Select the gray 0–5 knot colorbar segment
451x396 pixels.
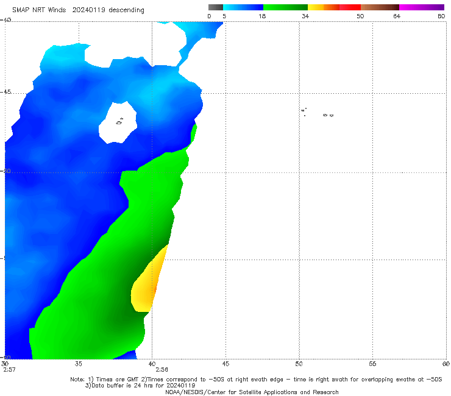[216, 7]
